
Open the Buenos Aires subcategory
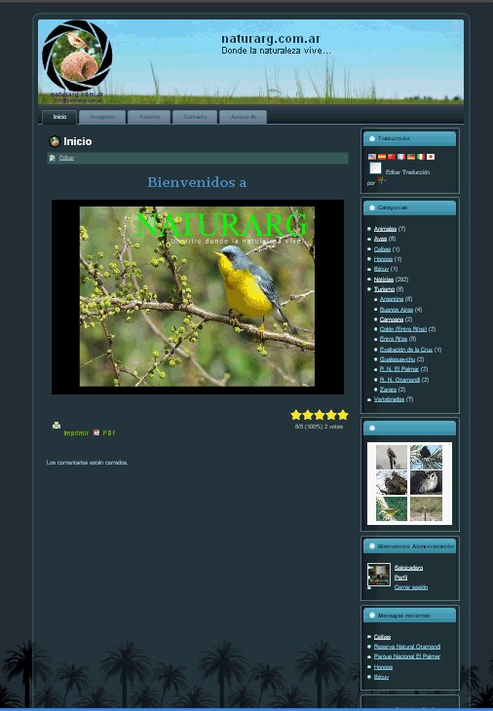397,310
